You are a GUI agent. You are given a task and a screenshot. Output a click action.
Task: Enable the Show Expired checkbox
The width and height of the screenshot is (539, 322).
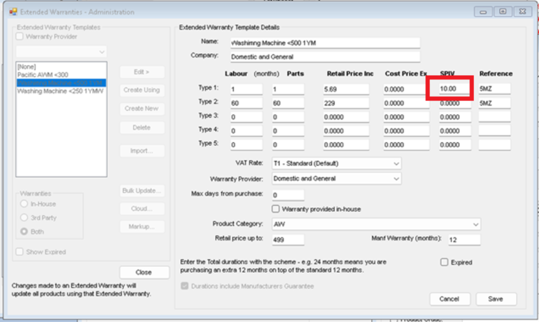[x=20, y=252]
